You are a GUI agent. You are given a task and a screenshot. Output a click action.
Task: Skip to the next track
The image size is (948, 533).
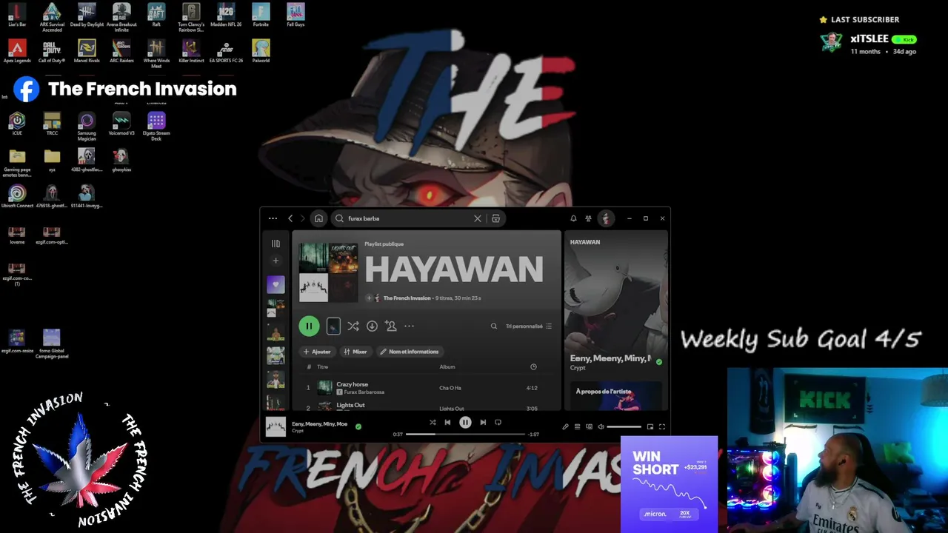[x=483, y=423]
